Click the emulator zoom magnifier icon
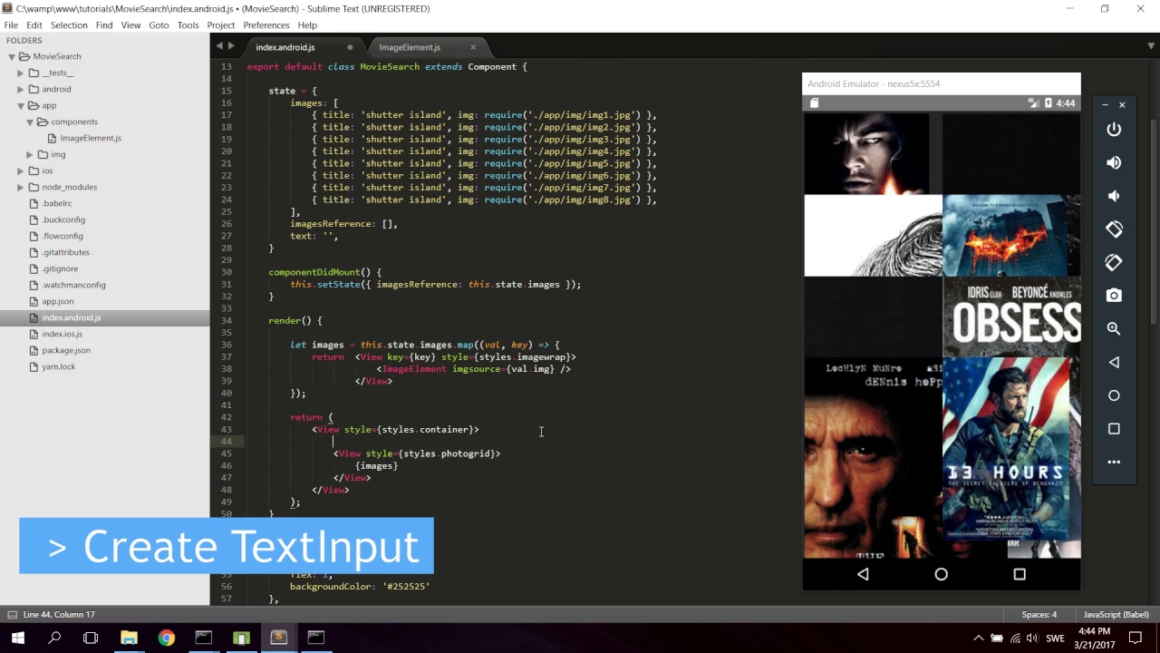The image size is (1160, 653). (x=1114, y=329)
